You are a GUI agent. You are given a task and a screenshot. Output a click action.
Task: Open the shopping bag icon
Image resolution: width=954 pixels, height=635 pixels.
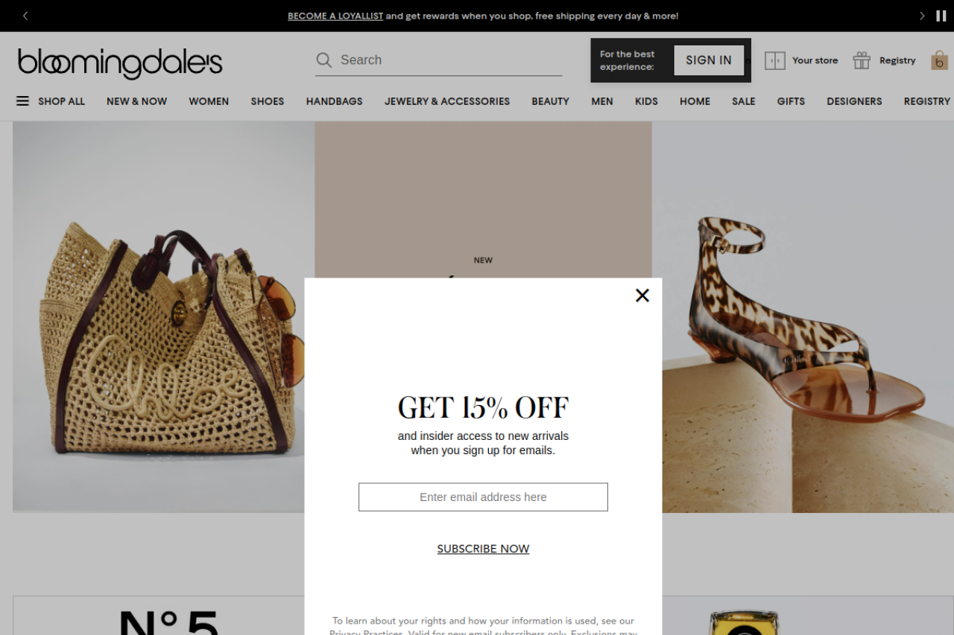click(x=939, y=60)
